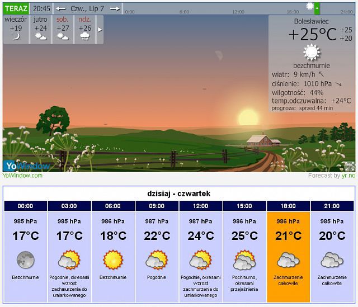Open Sunday (ndz.) rainy forecast tile
Screen dimensions: 358x307
(85, 29)
